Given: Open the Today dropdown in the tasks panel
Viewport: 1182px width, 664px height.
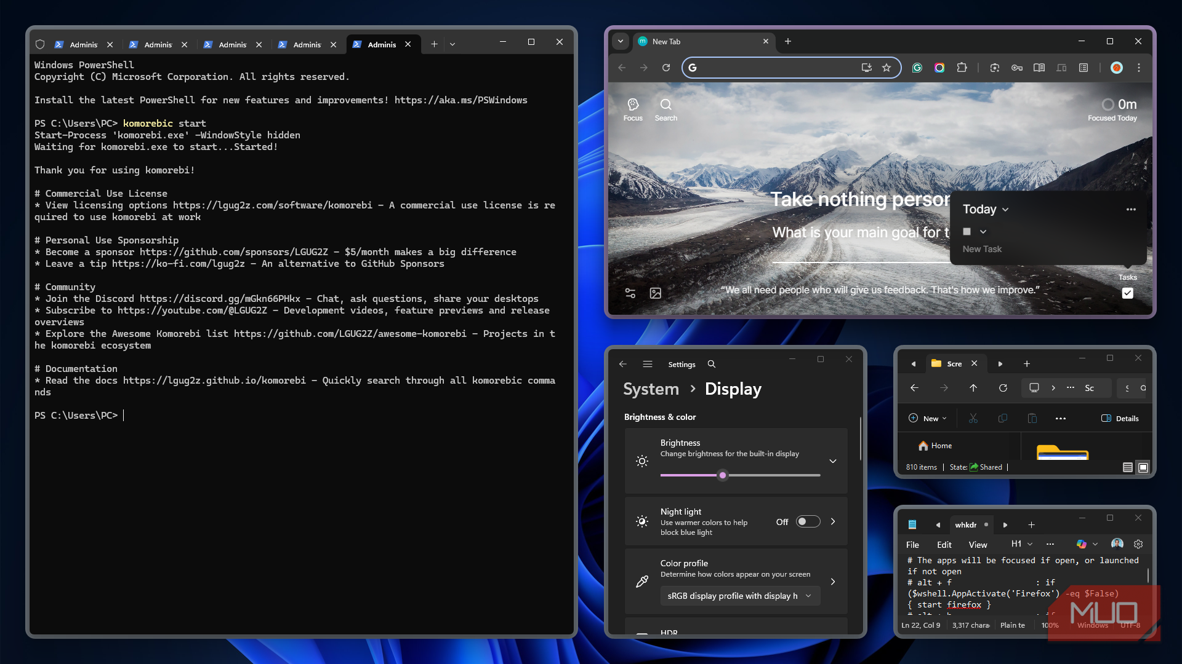Looking at the screenshot, I should (x=986, y=210).
